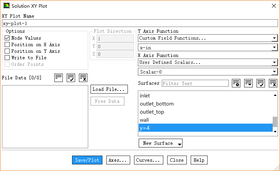280x171 pixels.
Task: Choose the wall surface entry
Action: 144,120
